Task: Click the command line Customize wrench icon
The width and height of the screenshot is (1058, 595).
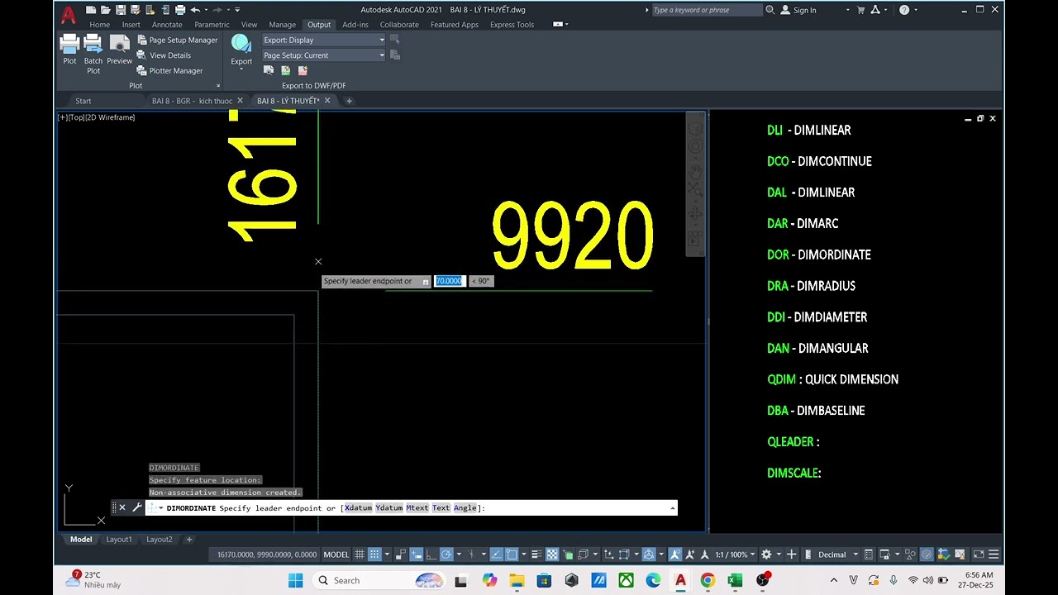Action: (x=137, y=507)
